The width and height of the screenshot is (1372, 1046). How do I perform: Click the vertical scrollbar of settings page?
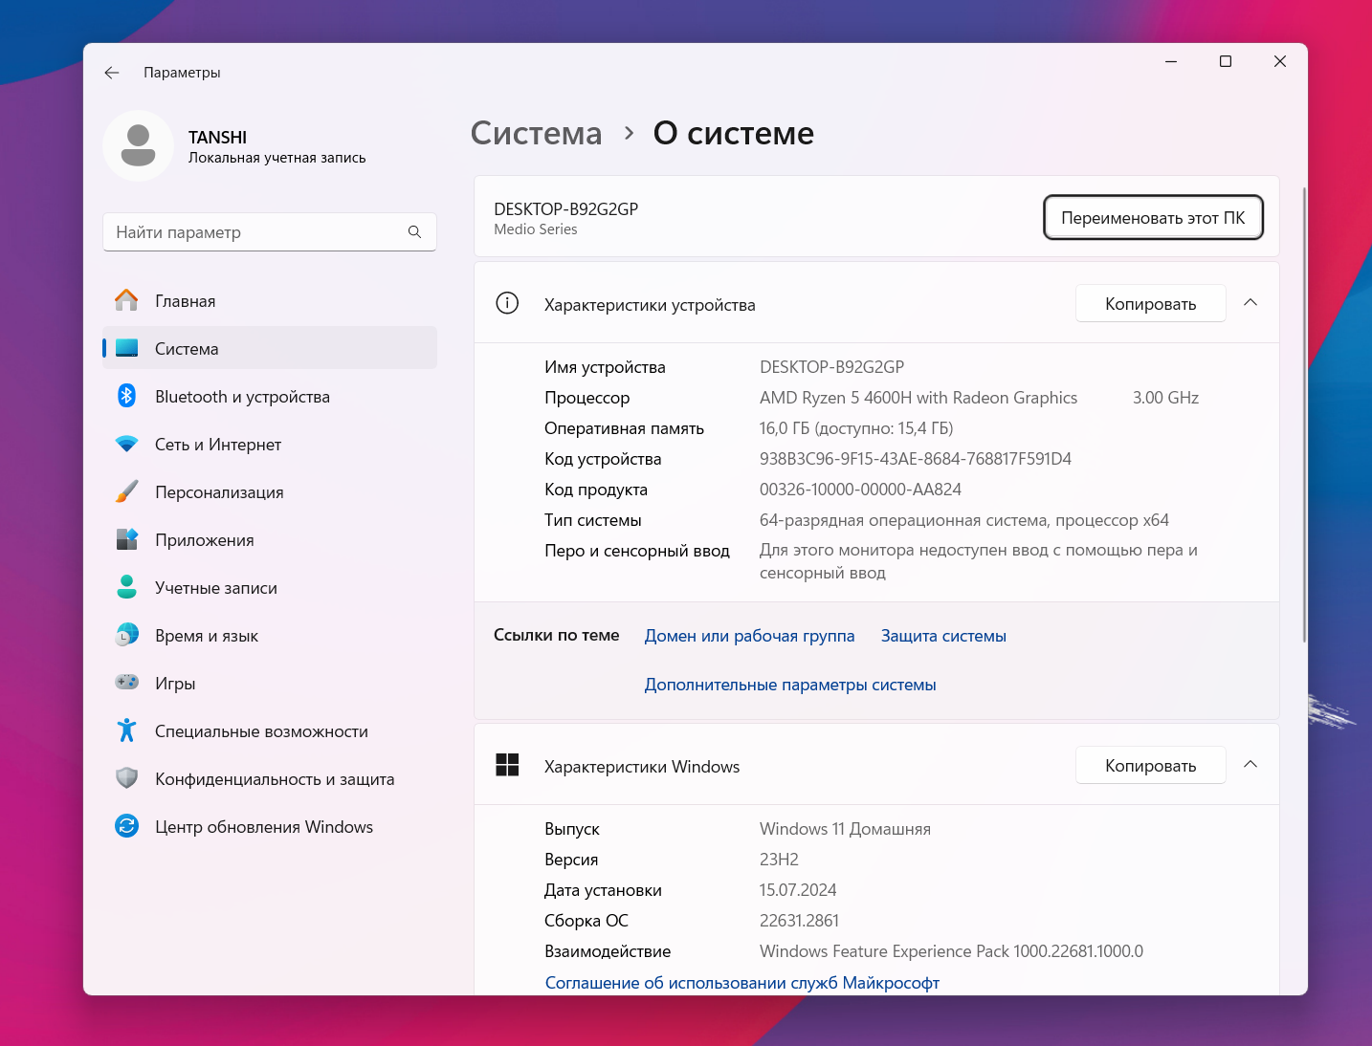(x=1303, y=415)
